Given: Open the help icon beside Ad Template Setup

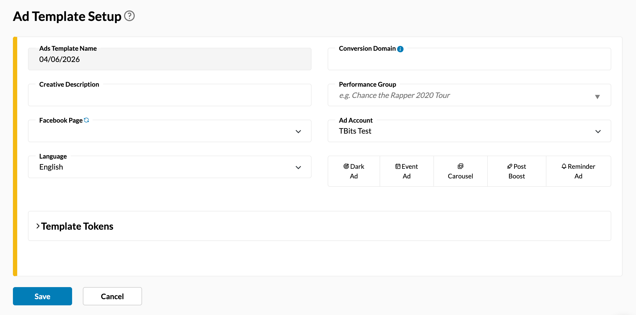Looking at the screenshot, I should (x=129, y=16).
